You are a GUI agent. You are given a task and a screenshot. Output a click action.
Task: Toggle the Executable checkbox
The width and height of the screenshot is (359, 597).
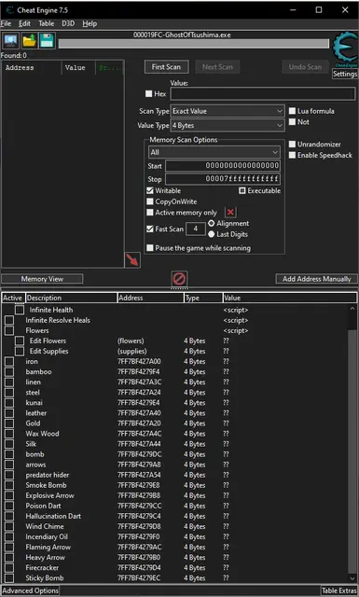[x=242, y=190]
